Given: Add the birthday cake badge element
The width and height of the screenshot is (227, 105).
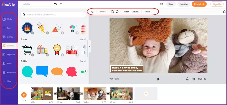Looking at the screenshot, I should (27, 28).
